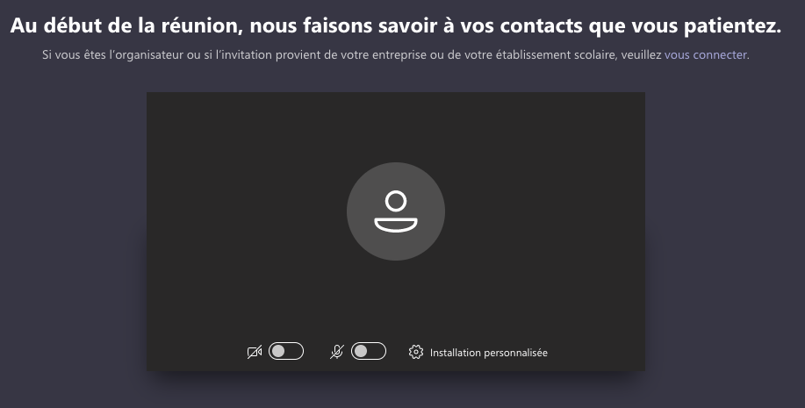This screenshot has width=805, height=408.
Task: Enable the microphone toggle switch
Action: (369, 351)
